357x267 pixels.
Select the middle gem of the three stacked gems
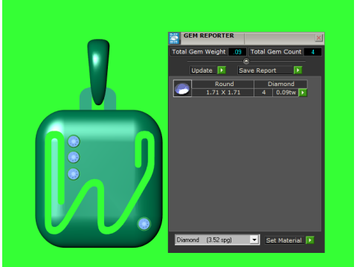pos(74,157)
